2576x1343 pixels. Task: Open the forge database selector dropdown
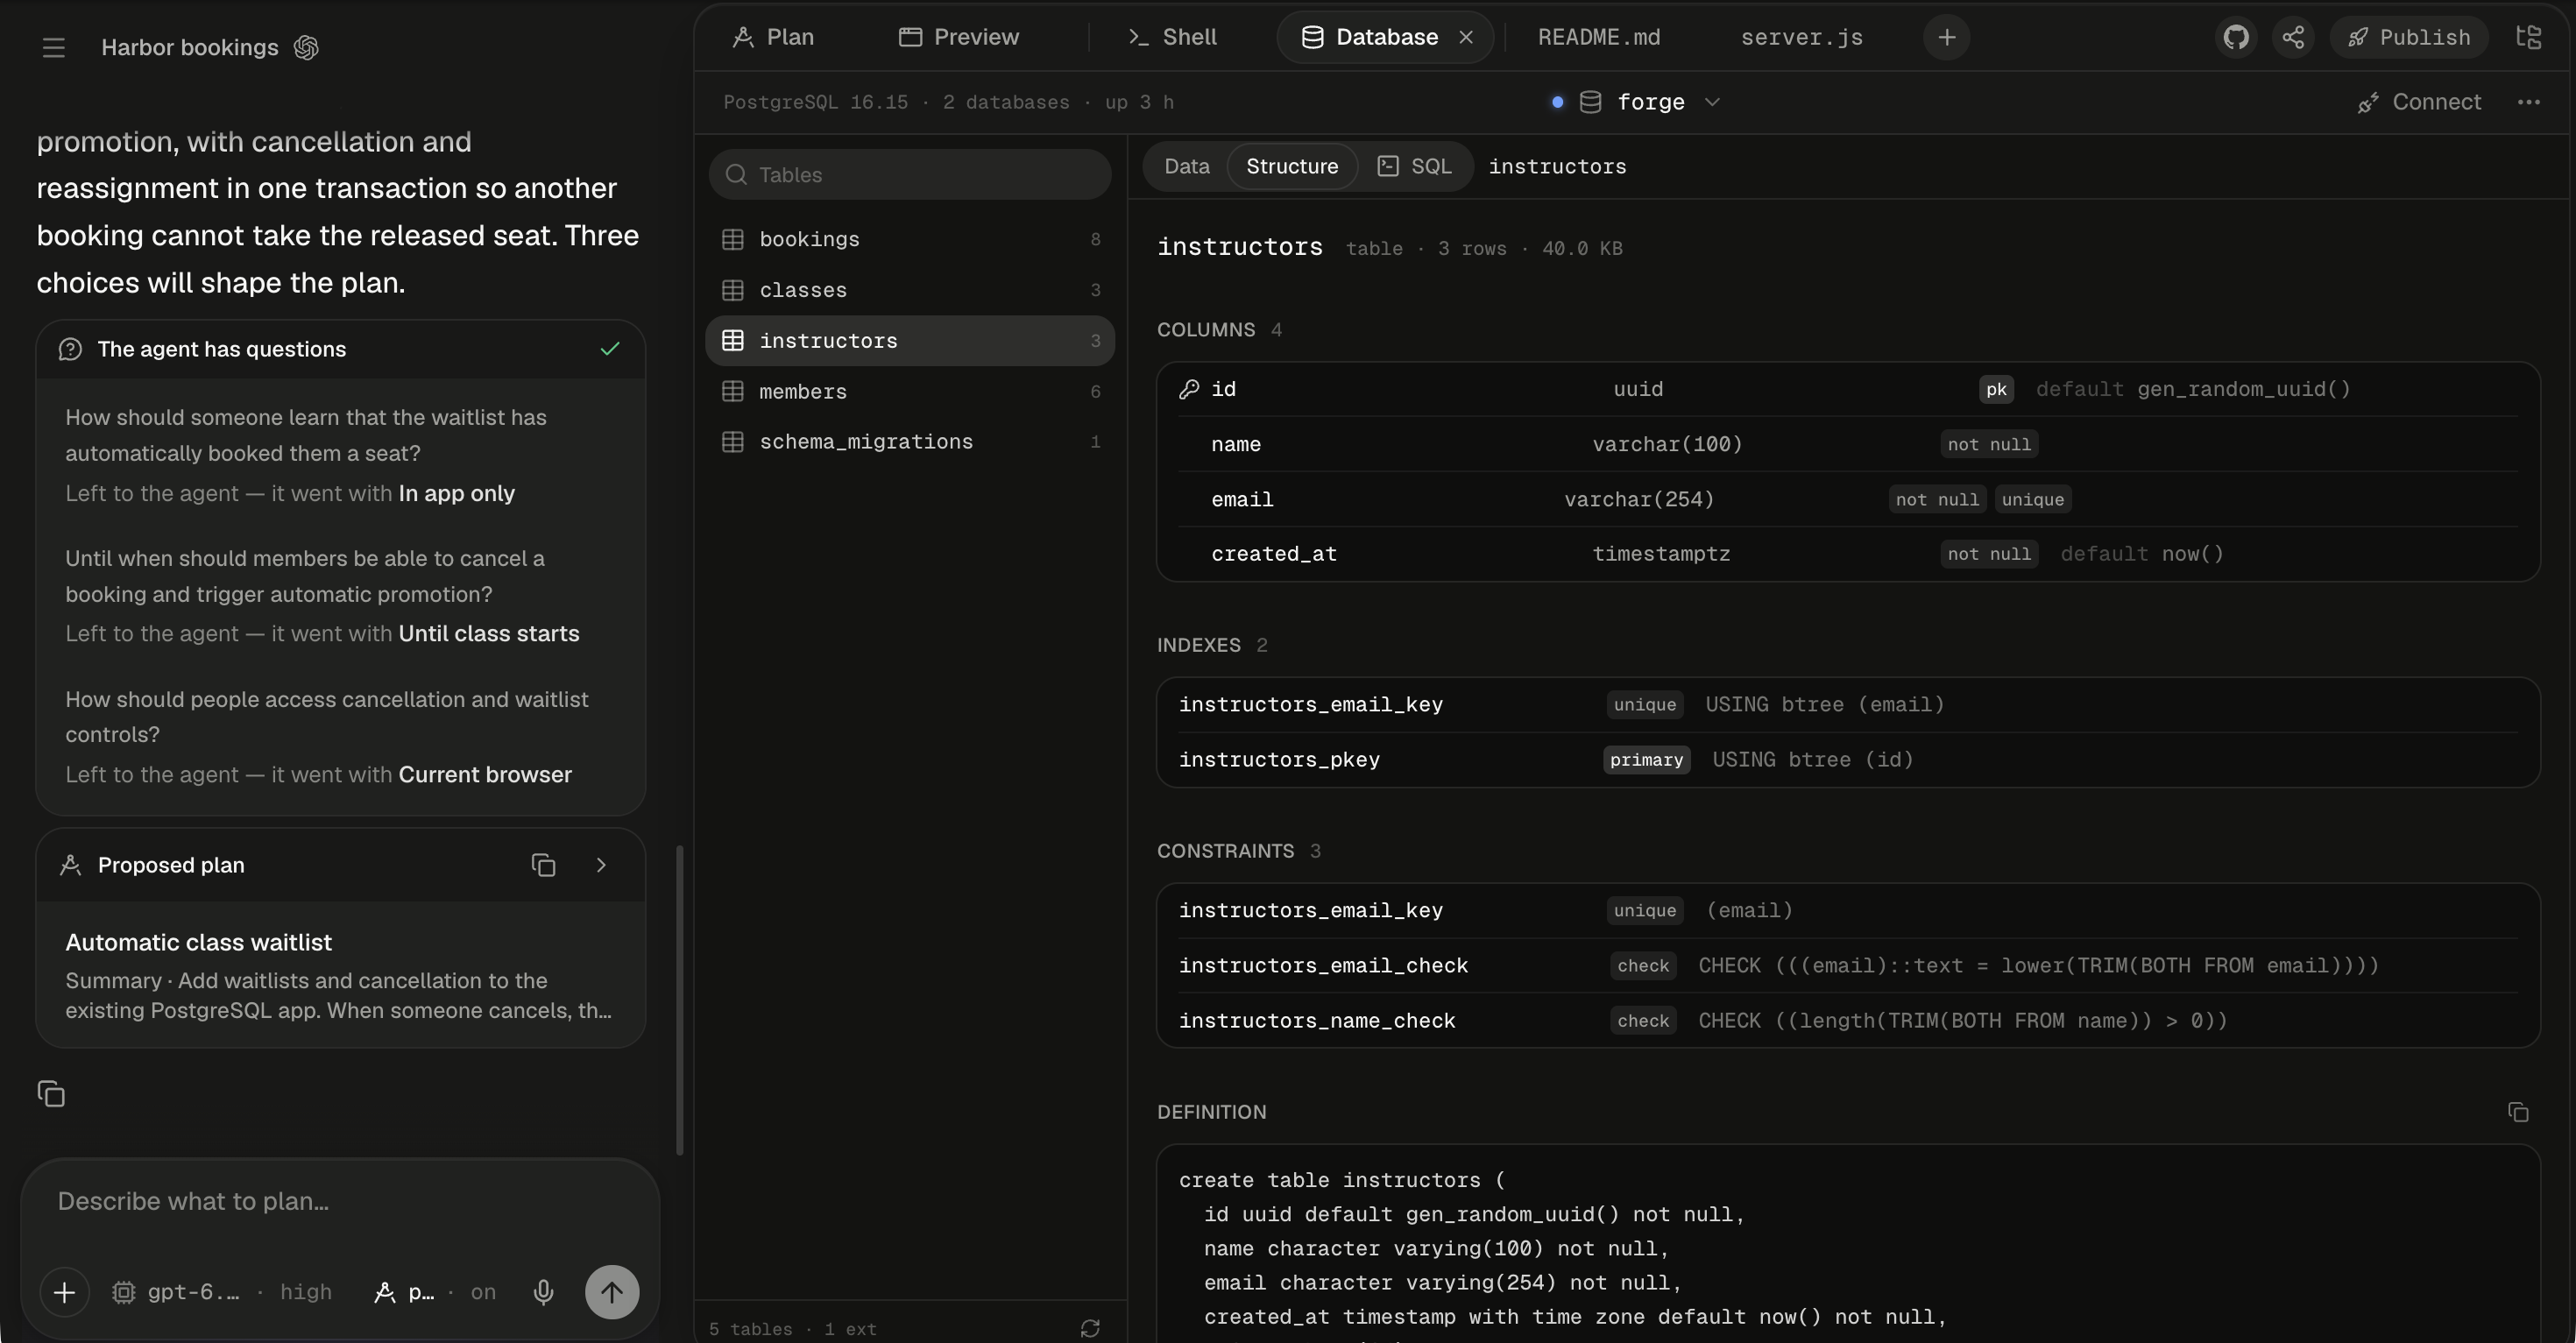[x=1635, y=102]
